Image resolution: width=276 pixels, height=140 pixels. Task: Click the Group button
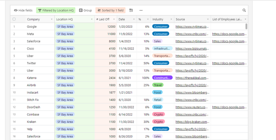click(86, 10)
